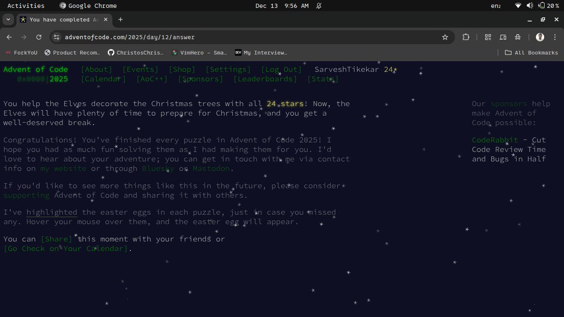Open the battery 20% indicator

[x=549, y=6]
